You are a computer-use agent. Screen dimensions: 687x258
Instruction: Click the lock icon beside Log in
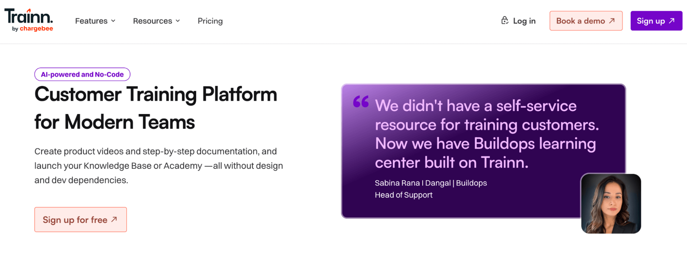coord(505,21)
